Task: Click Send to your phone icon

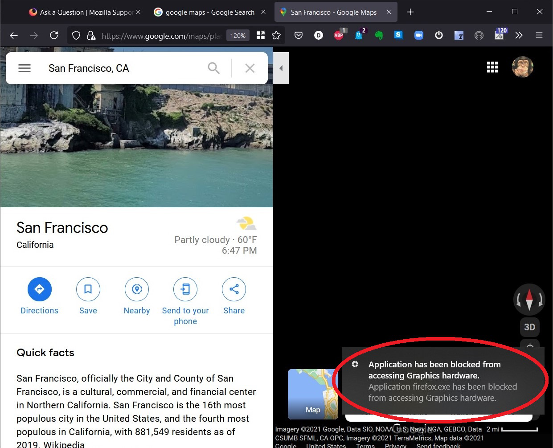Action: point(185,289)
